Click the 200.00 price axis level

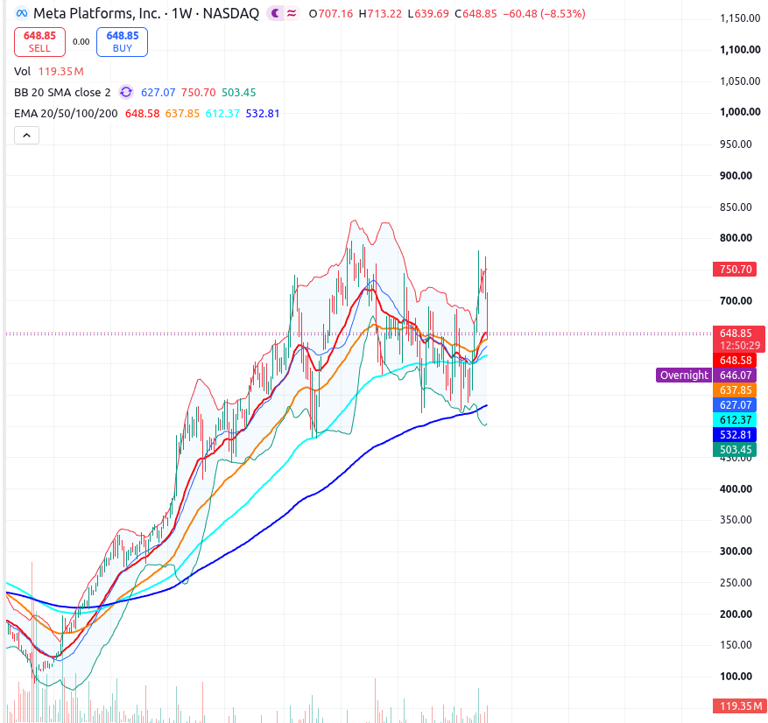[x=736, y=614]
